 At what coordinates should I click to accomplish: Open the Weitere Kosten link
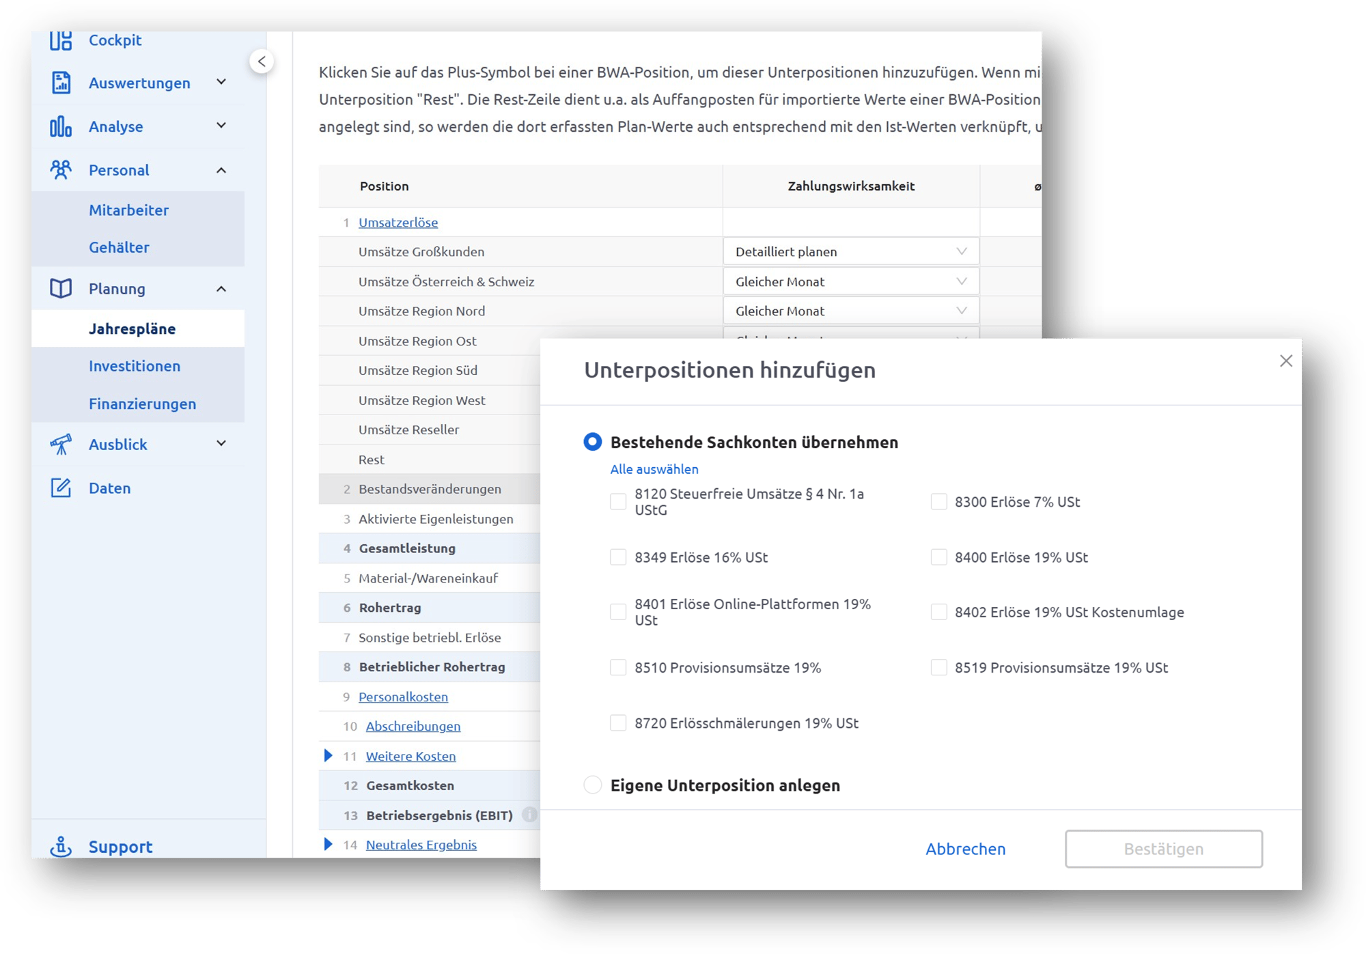pyautogui.click(x=410, y=756)
